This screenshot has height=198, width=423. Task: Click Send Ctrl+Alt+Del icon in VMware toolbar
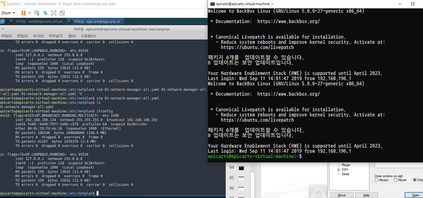(x=37, y=13)
